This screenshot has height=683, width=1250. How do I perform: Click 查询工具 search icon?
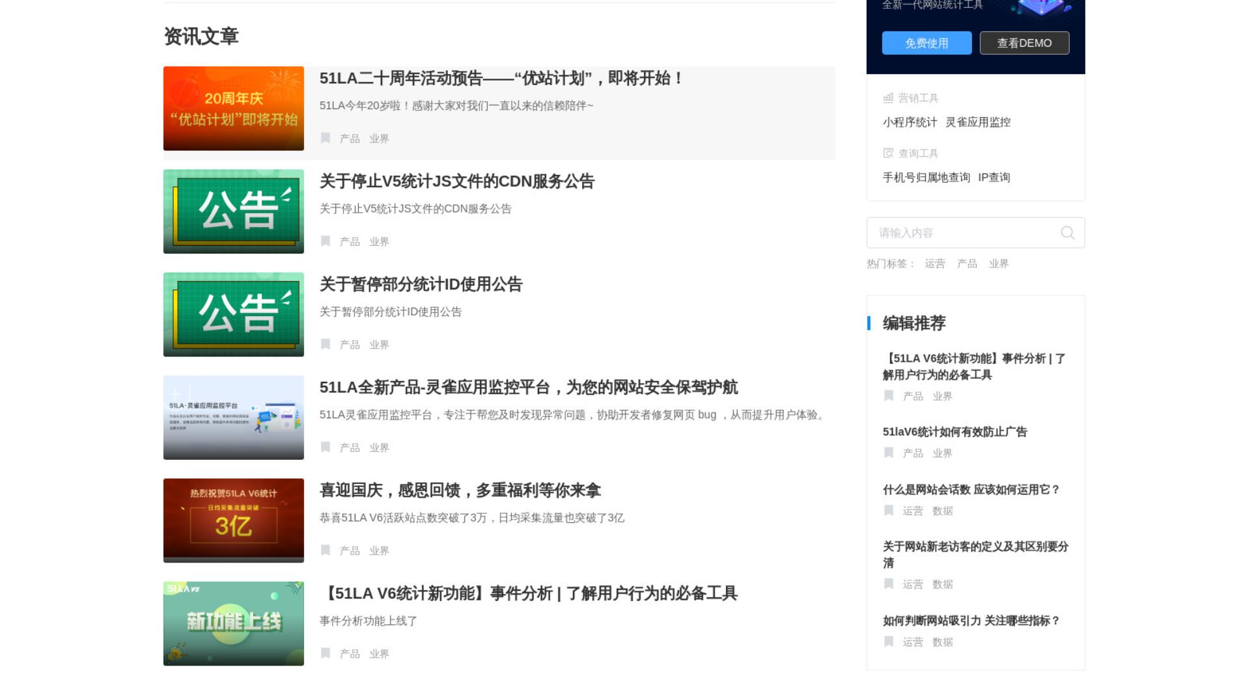[x=888, y=154]
